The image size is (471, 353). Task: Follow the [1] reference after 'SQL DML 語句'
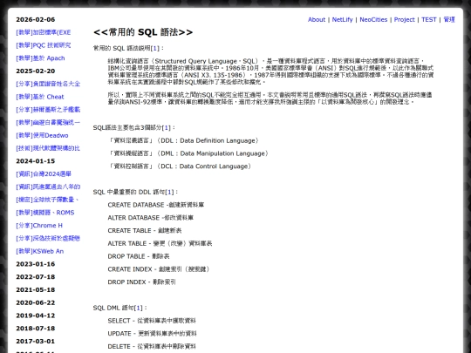139,308
